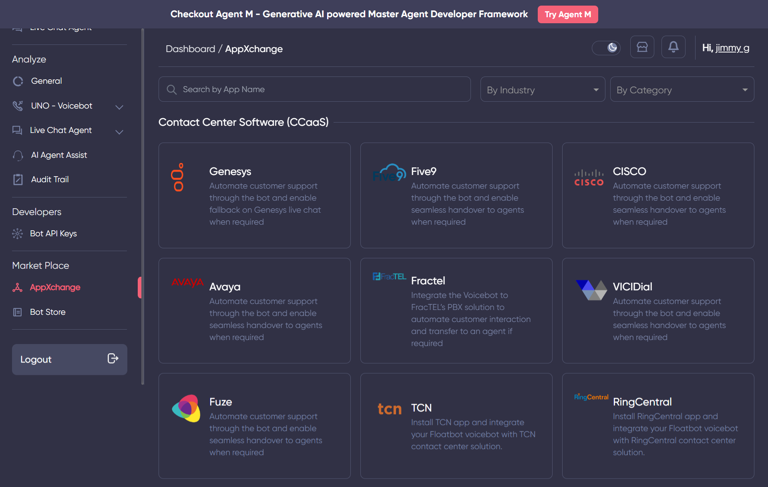Click the Checkout Agent M banner text
This screenshot has height=487, width=768.
pos(349,14)
